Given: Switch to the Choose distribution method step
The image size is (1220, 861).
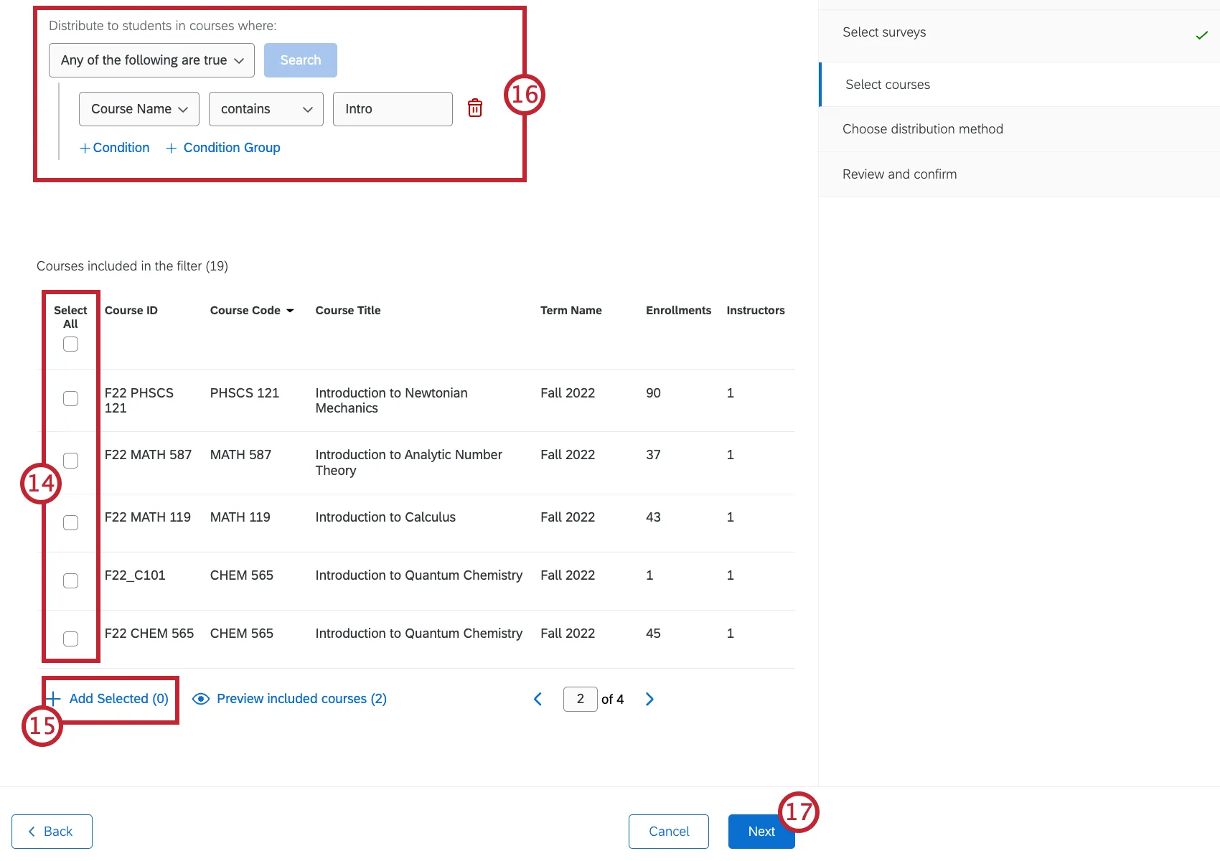Looking at the screenshot, I should click(x=923, y=128).
